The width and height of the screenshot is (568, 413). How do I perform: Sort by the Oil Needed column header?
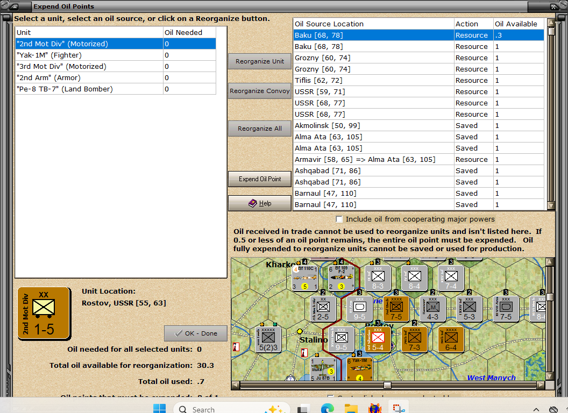(189, 32)
